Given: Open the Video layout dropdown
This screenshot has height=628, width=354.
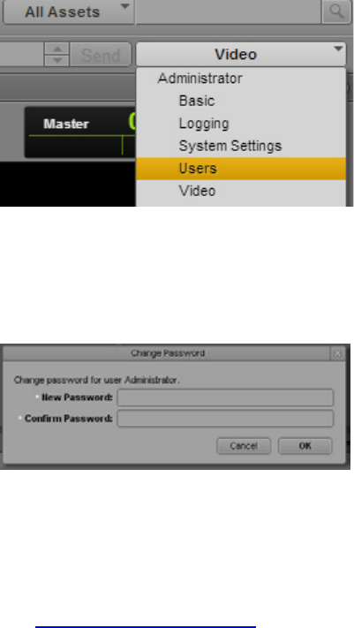Looking at the screenshot, I should pyautogui.click(x=241, y=54).
